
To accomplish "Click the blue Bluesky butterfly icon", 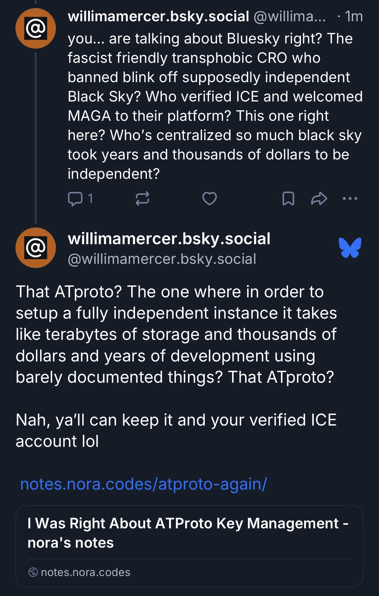I will [x=350, y=248].
